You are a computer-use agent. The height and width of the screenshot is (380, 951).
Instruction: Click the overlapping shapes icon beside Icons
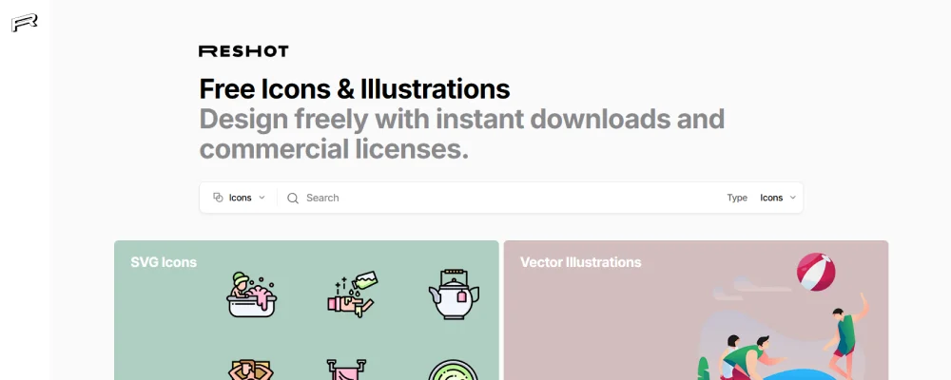(x=218, y=198)
